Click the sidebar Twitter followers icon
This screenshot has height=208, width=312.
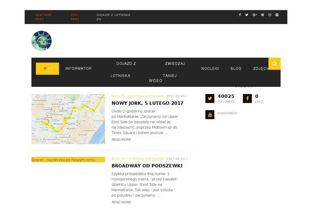pyautogui.click(x=210, y=98)
